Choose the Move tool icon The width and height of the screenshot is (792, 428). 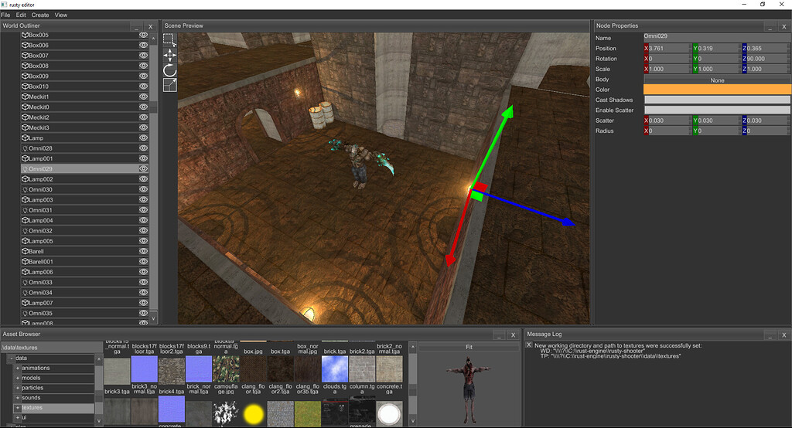pos(169,55)
